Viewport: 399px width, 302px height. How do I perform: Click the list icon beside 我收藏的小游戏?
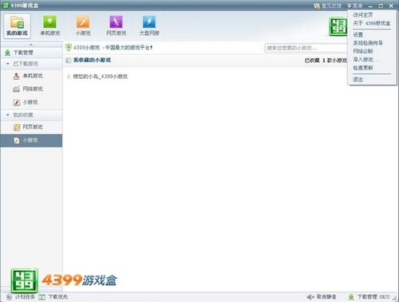point(69,61)
